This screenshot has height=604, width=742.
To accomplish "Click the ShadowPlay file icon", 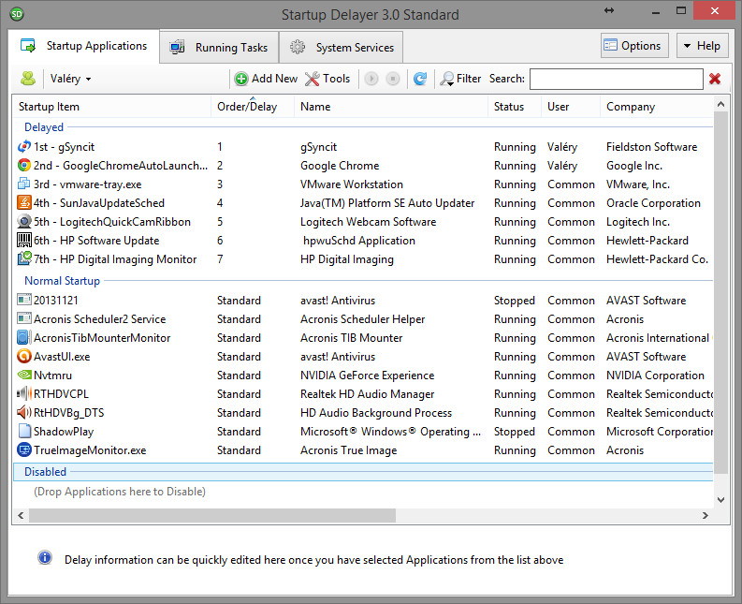I will pos(24,431).
